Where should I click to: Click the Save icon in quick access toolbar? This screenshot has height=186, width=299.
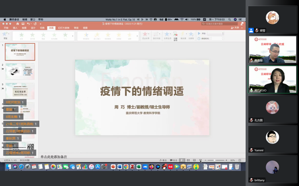click(23, 24)
